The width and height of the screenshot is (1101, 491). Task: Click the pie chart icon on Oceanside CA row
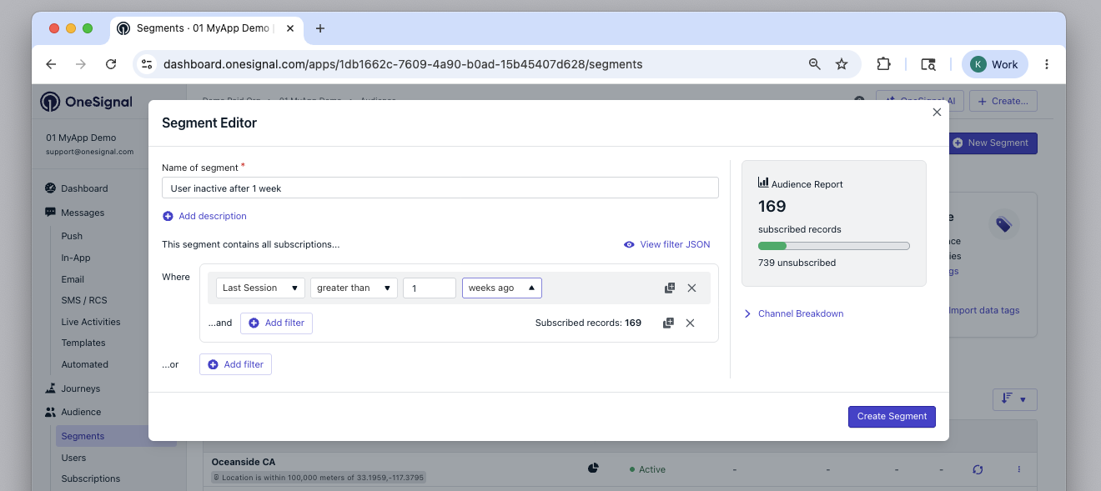click(593, 468)
